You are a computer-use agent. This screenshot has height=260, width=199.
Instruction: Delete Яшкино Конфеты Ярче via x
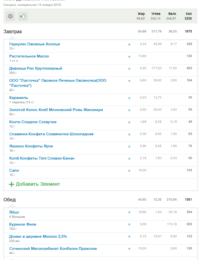[x=129, y=147]
